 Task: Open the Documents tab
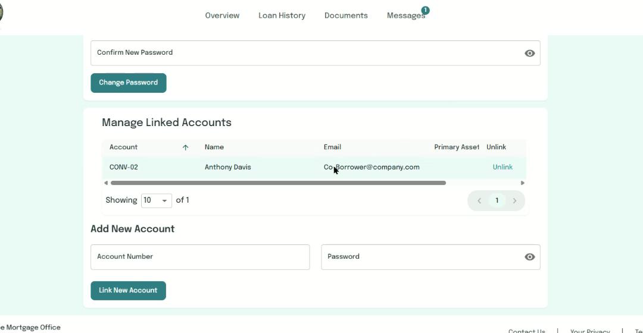click(x=346, y=15)
